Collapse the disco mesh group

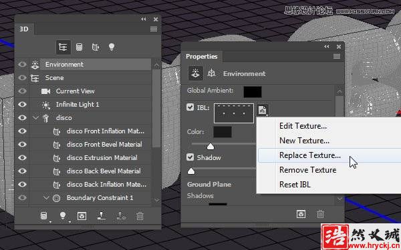[35, 117]
